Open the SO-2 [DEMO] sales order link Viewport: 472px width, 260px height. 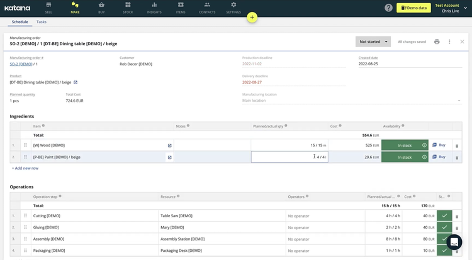tap(21, 64)
